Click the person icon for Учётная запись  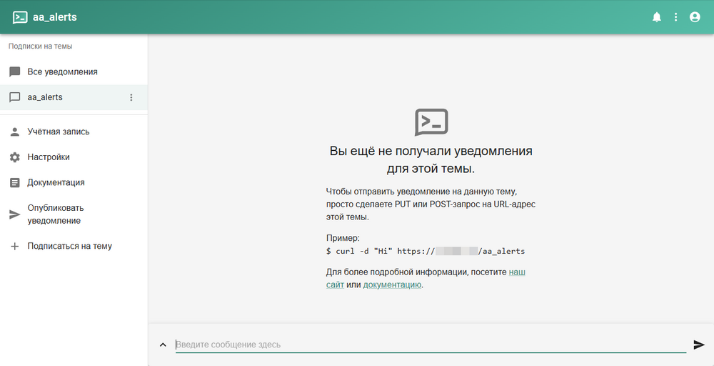coord(14,132)
